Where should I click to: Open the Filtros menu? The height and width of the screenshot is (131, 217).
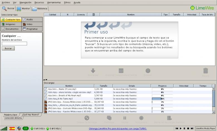click(67, 3)
